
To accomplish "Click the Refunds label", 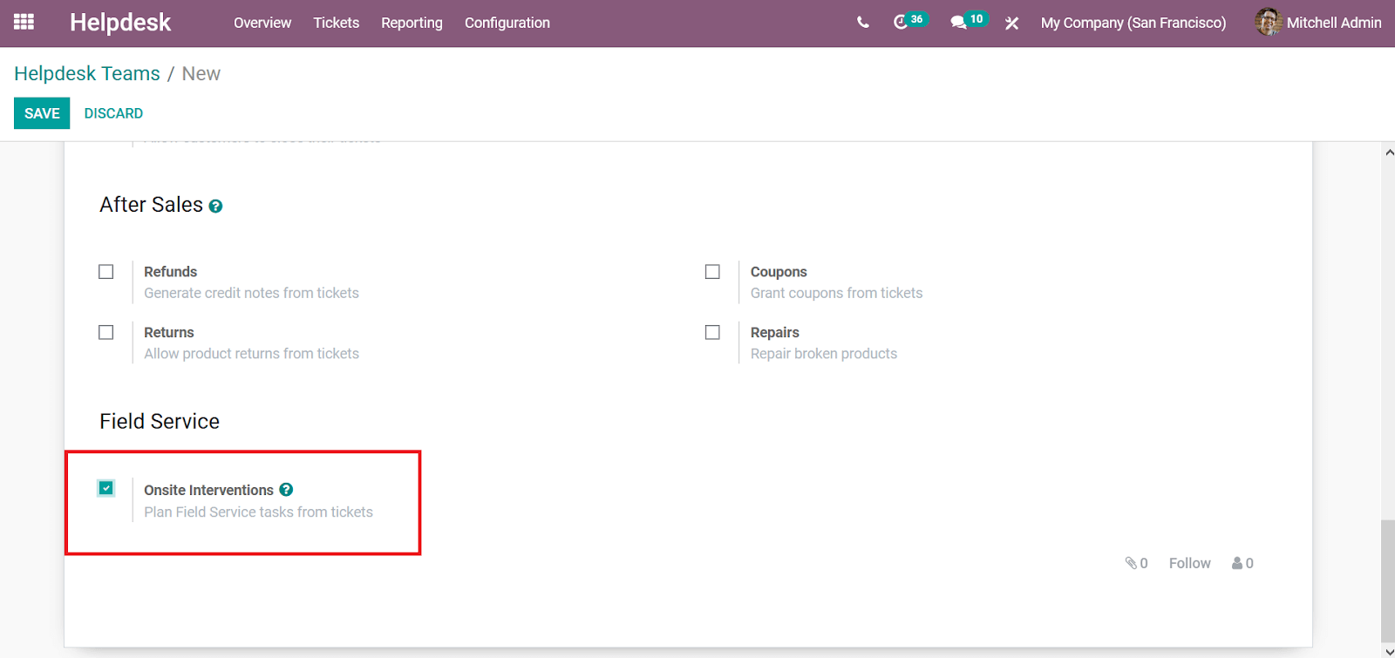I will click(170, 272).
